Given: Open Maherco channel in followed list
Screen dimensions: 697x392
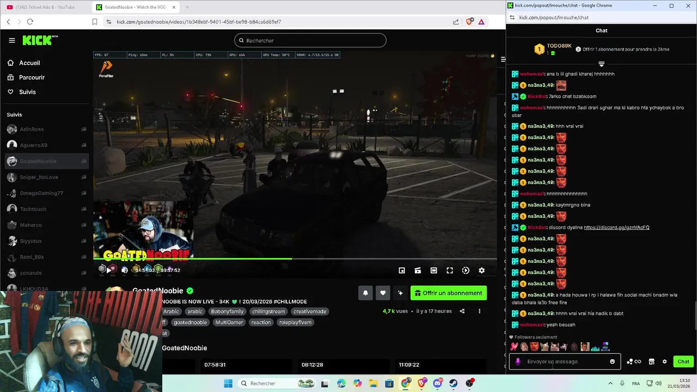Looking at the screenshot, I should pos(47,225).
